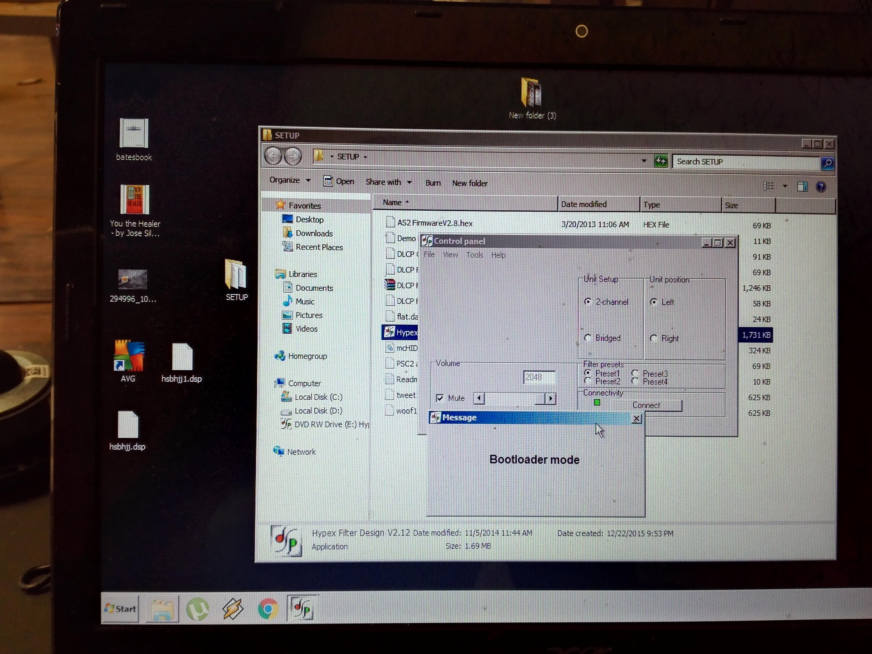Sort files by the Name column
The image size is (872, 654).
(465, 203)
